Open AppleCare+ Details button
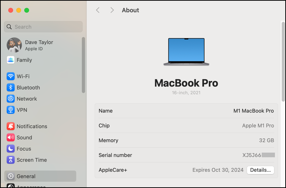Image resolution: width=286 pixels, height=188 pixels. (x=261, y=170)
